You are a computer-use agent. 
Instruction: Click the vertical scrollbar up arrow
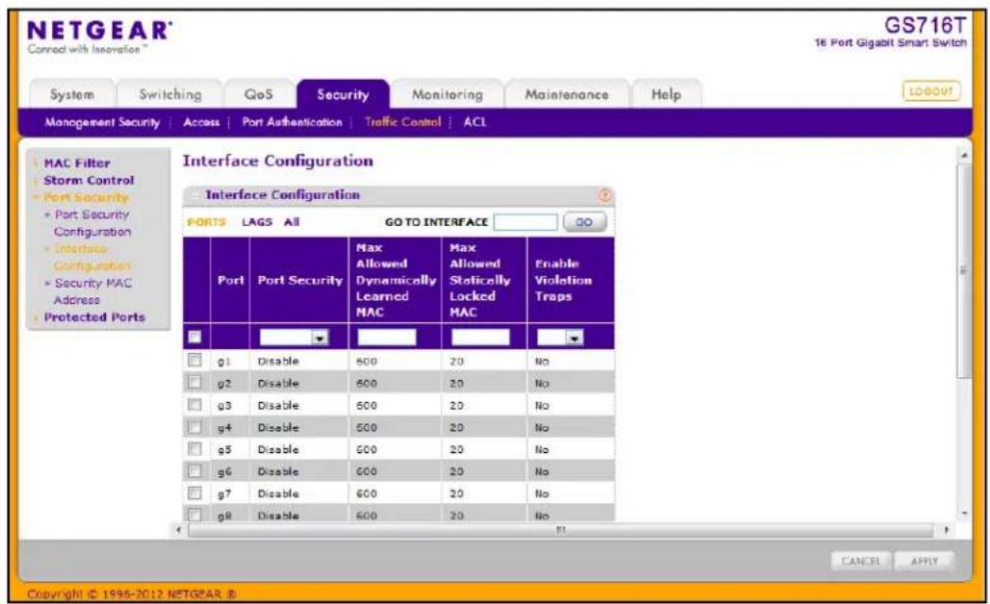tap(964, 155)
